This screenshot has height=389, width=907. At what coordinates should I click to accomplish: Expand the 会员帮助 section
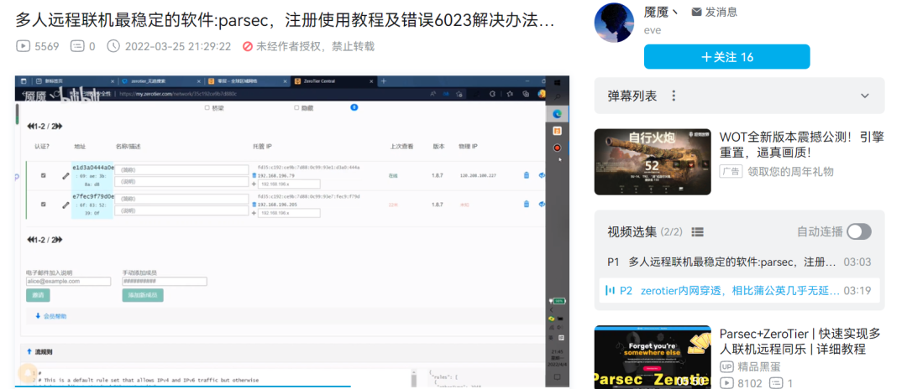(x=51, y=316)
